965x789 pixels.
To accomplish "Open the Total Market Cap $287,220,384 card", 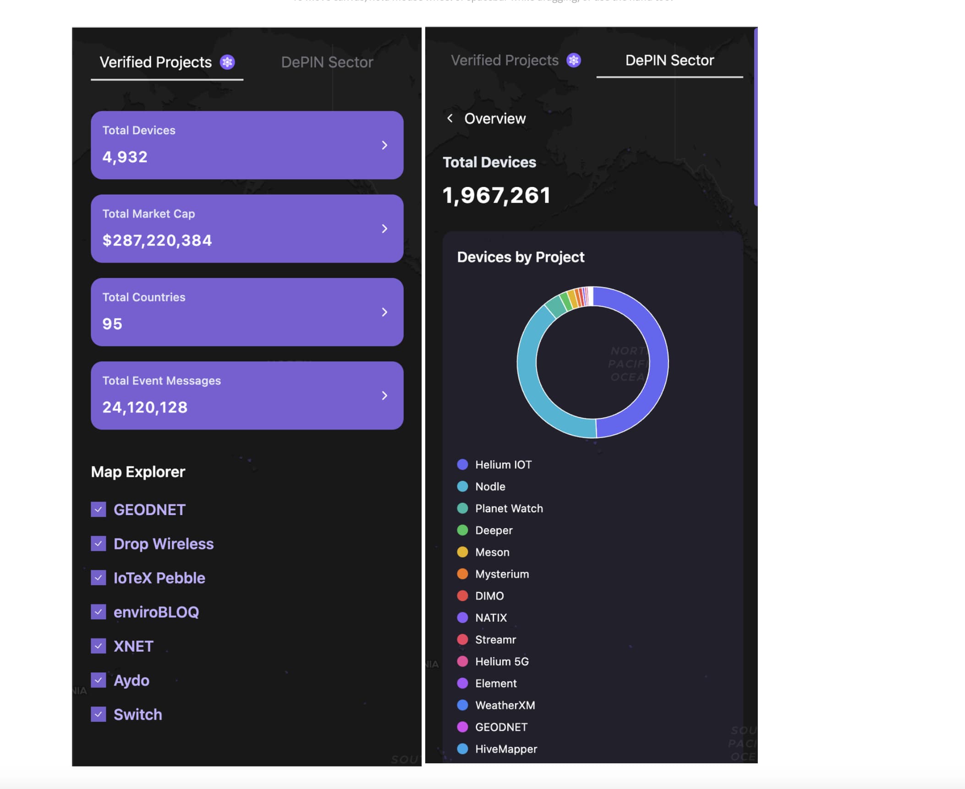I will (247, 229).
